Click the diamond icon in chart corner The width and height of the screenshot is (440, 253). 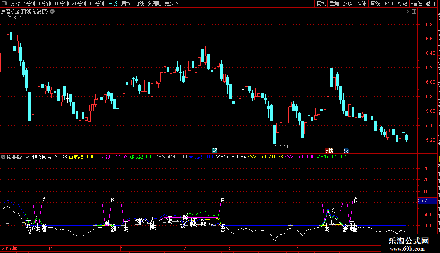tap(407, 12)
